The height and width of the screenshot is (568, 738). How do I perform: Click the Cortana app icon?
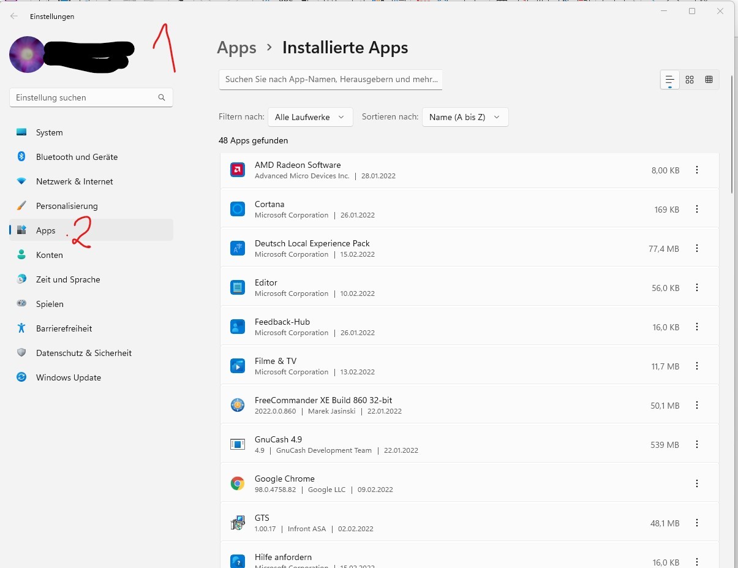[x=238, y=209]
